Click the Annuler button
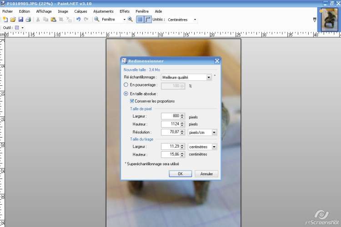The height and width of the screenshot is (227, 341). [206, 174]
